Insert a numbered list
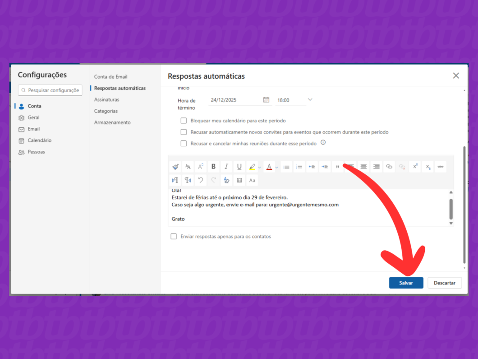The image size is (478, 359). pyautogui.click(x=299, y=167)
